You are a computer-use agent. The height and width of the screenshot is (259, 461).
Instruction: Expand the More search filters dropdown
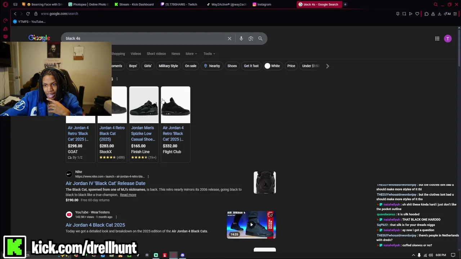point(191,54)
